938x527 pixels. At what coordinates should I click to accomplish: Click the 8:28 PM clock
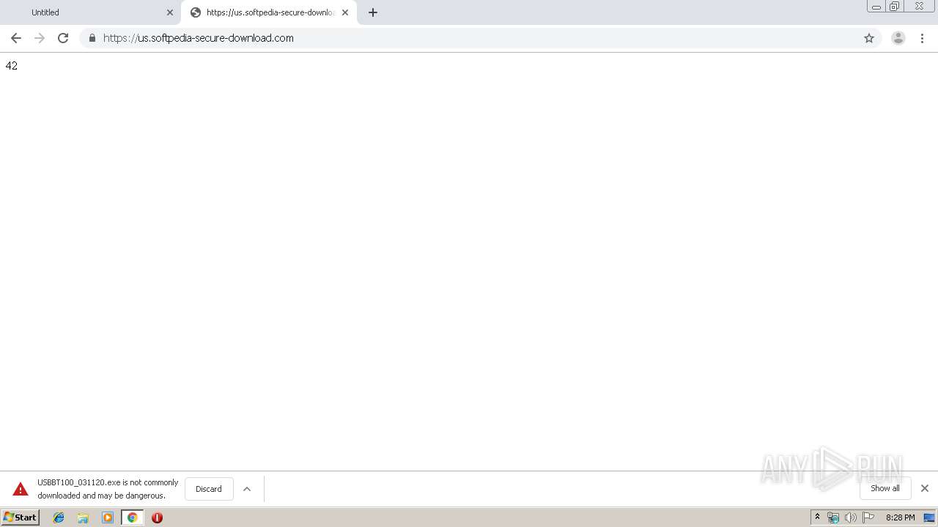[900, 517]
